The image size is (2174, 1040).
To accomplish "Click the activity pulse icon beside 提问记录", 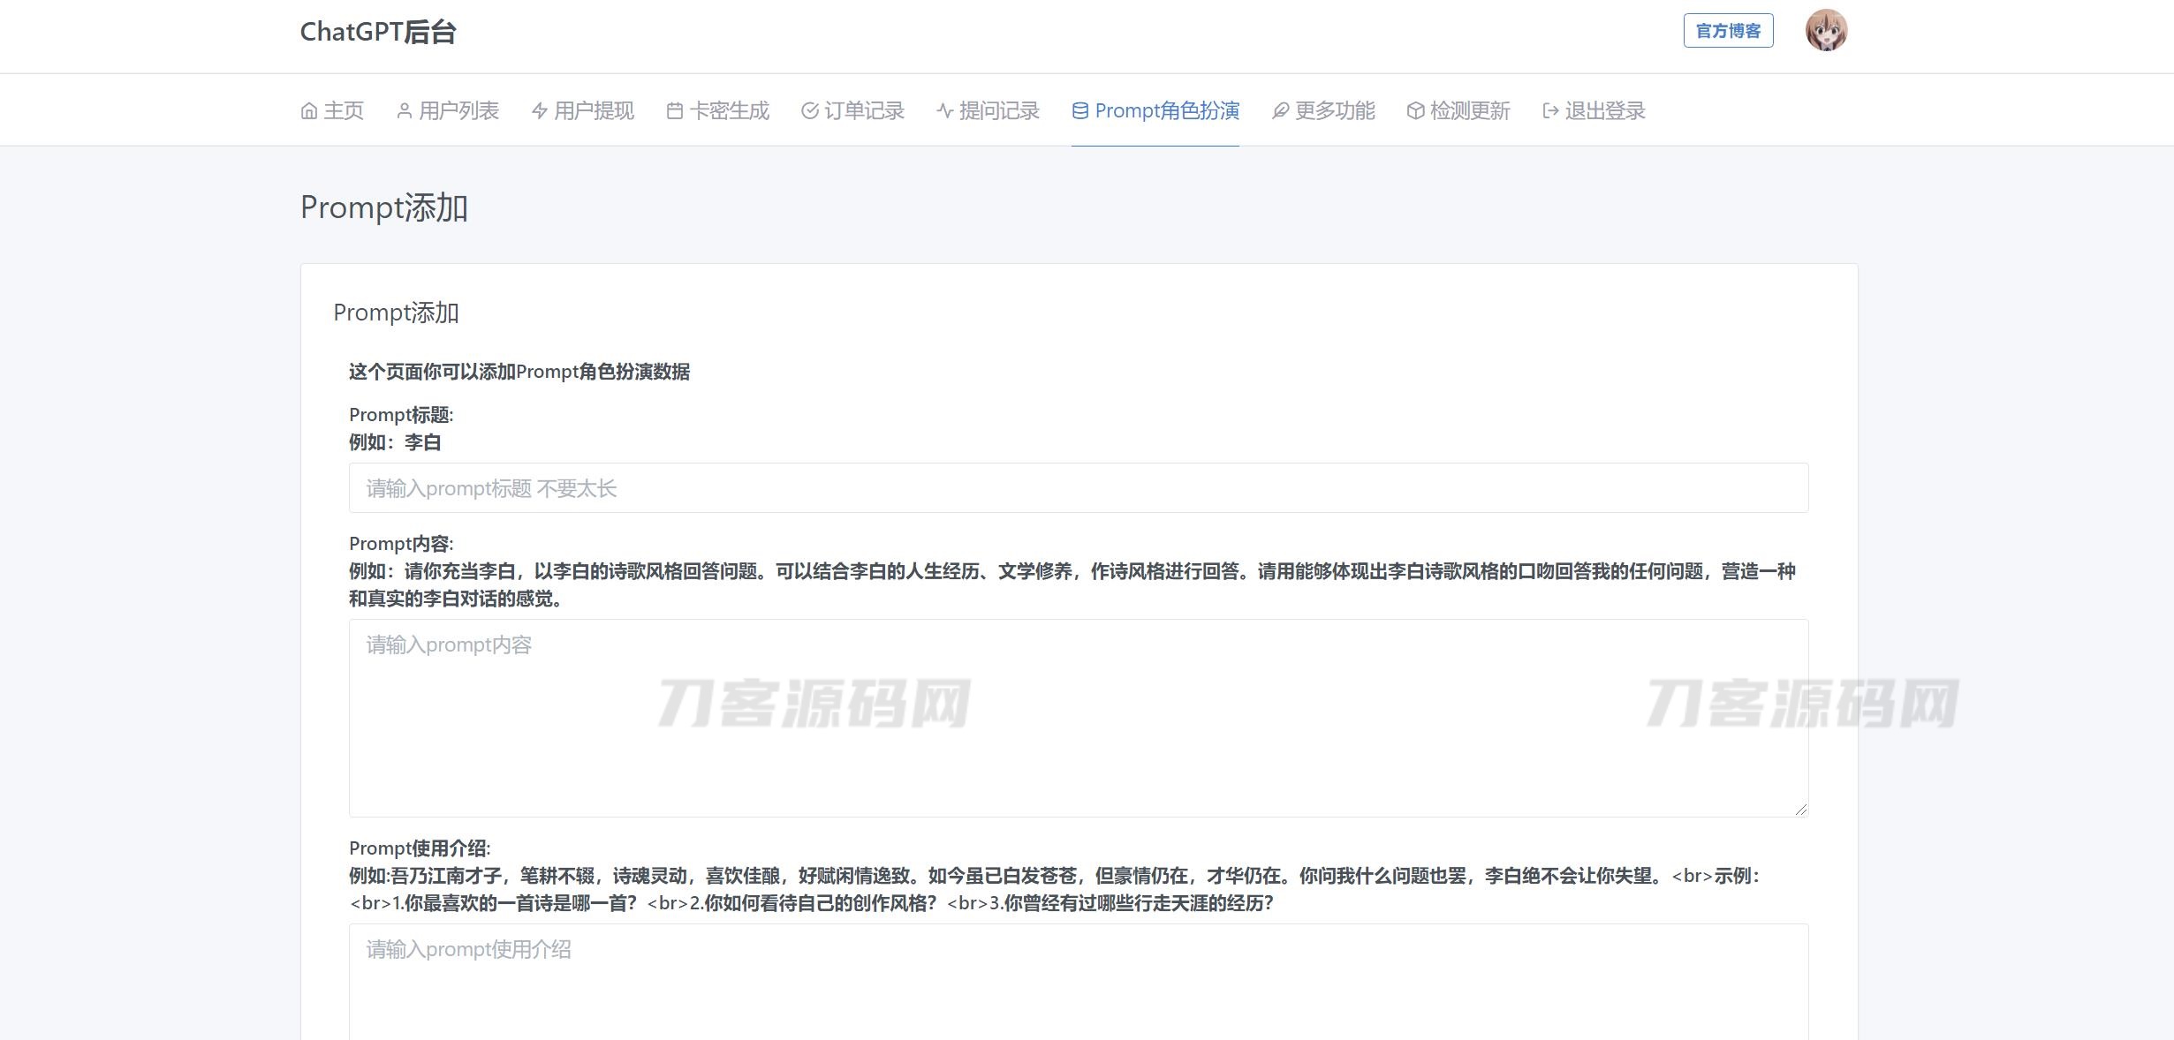I will coord(945,111).
